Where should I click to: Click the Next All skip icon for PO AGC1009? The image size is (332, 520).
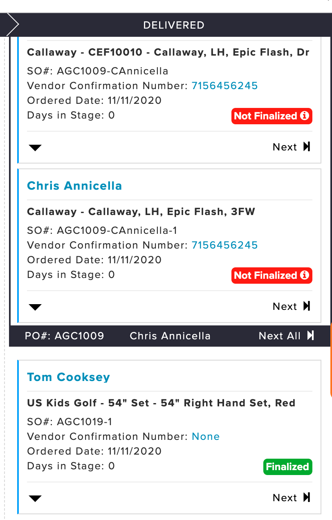click(x=311, y=336)
